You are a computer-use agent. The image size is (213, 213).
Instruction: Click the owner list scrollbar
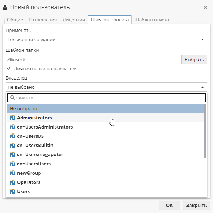[x=205, y=131]
